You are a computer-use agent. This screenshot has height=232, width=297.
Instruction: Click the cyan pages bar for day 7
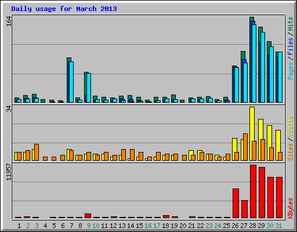click(x=71, y=82)
